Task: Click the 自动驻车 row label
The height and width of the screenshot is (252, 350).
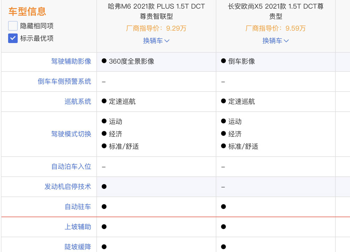Action: click(78, 206)
